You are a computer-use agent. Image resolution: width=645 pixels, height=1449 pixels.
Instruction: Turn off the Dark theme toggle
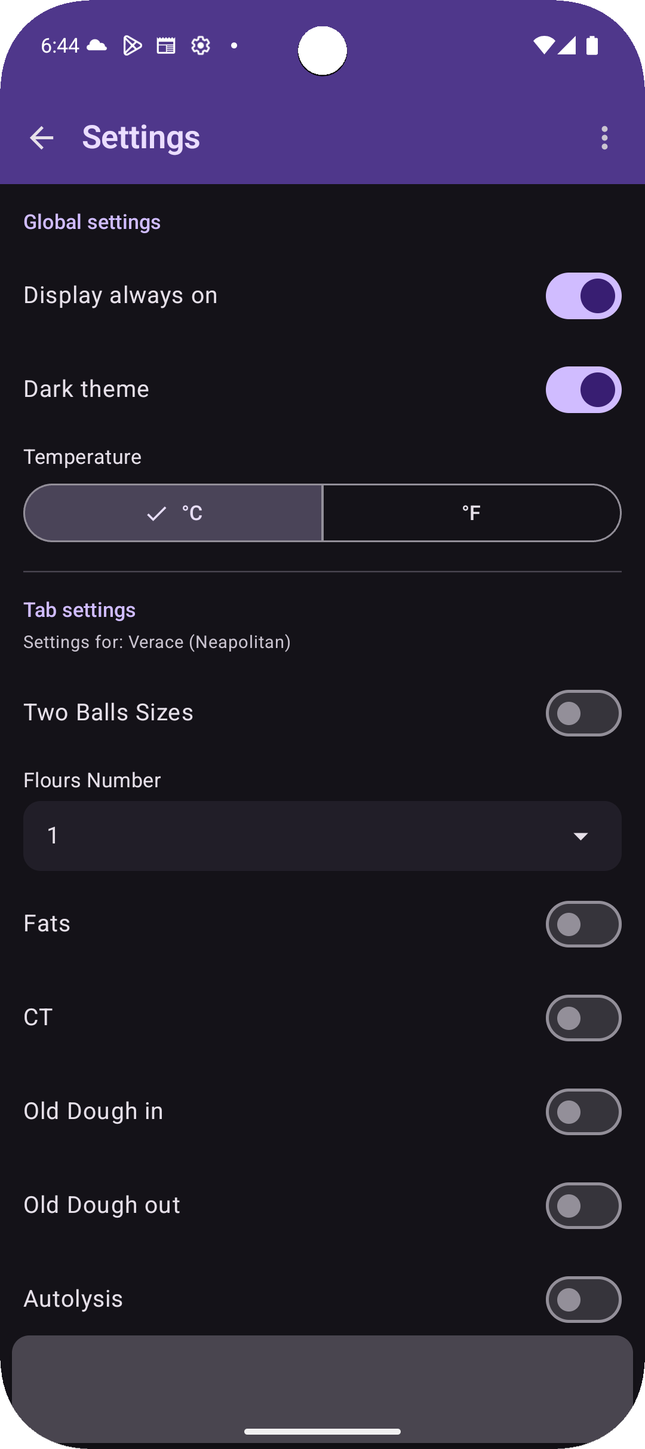click(583, 389)
